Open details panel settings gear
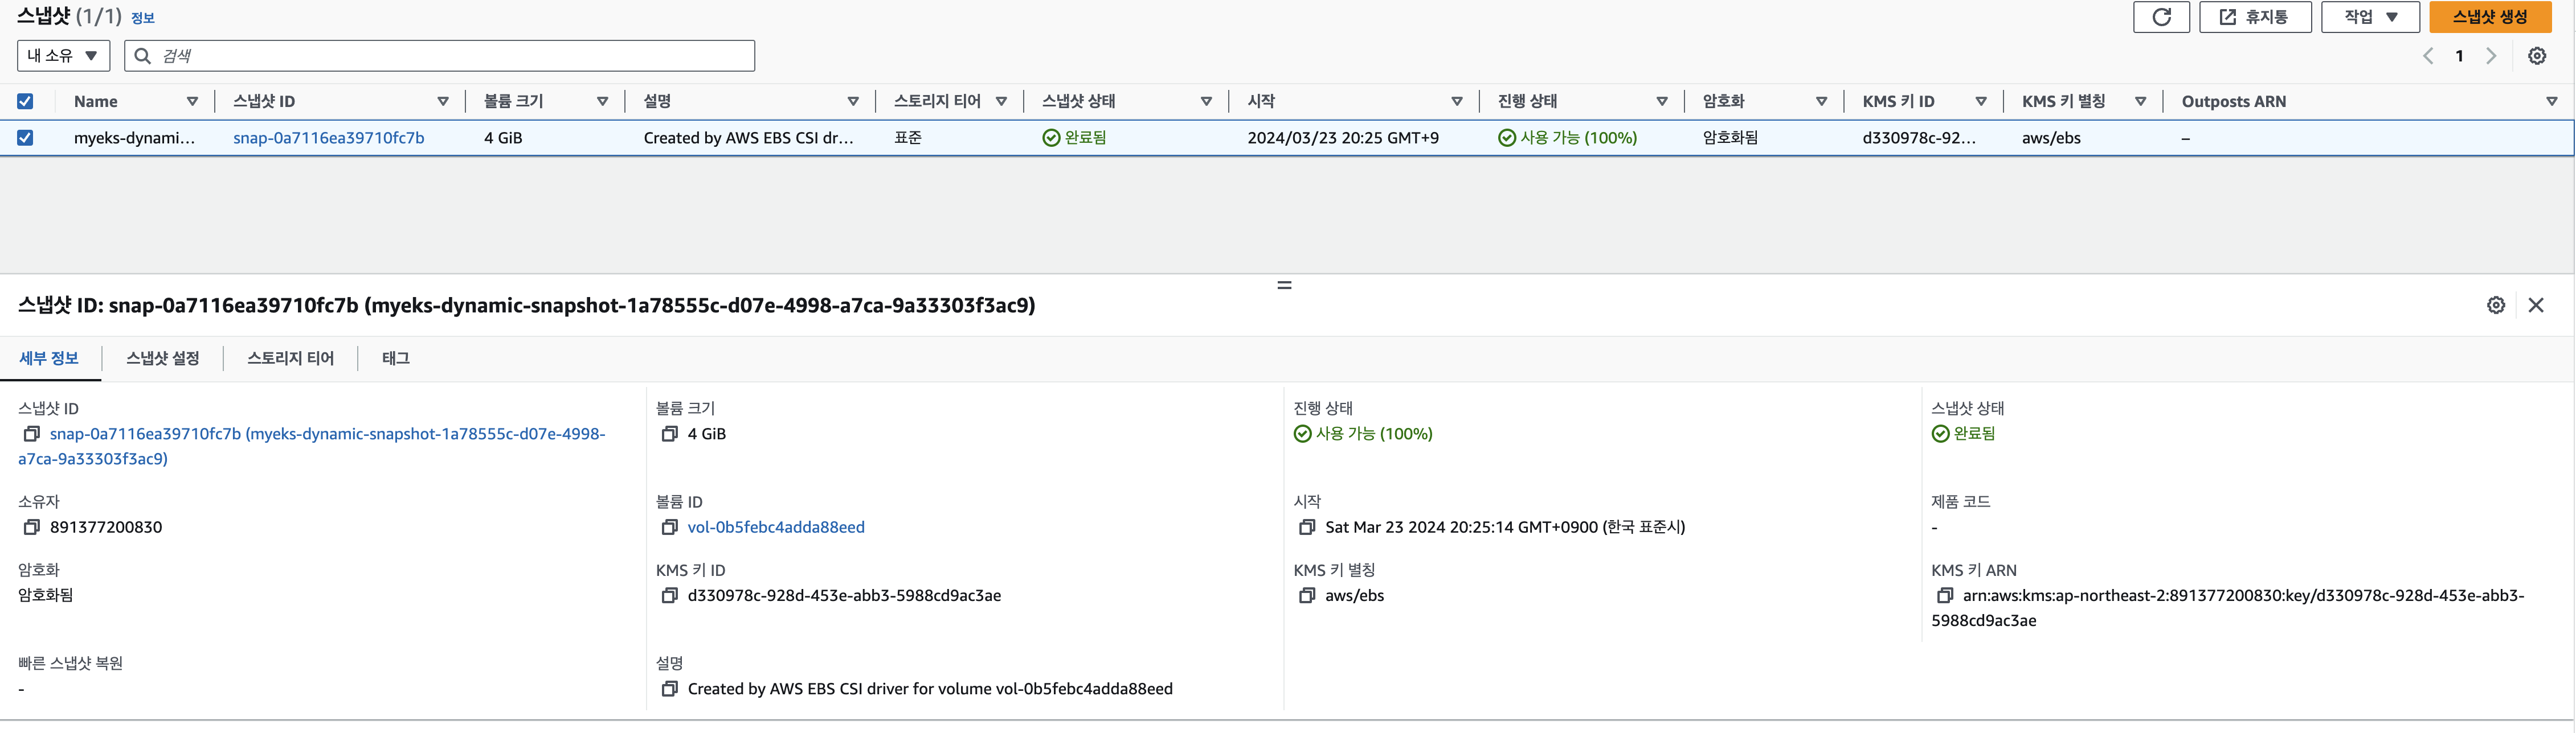The image size is (2576, 733). coord(2496,306)
